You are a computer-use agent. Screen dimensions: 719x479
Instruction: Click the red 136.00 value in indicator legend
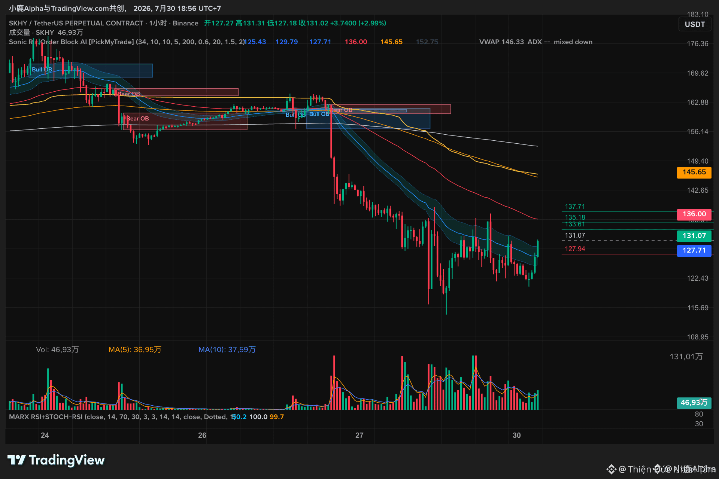(356, 42)
